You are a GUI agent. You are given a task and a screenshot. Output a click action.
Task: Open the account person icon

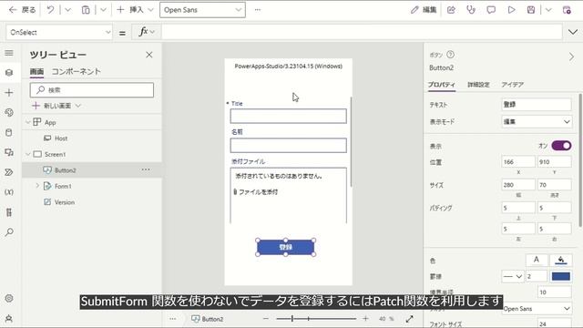9,319
